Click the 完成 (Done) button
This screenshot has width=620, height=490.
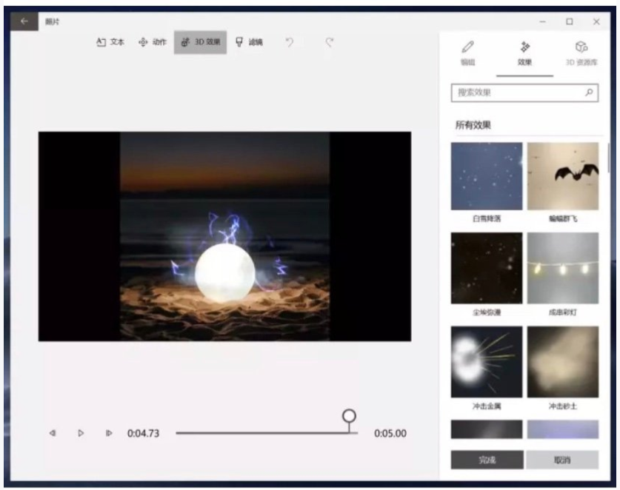(487, 460)
